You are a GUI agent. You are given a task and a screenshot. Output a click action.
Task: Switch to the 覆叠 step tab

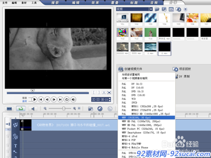114,3
